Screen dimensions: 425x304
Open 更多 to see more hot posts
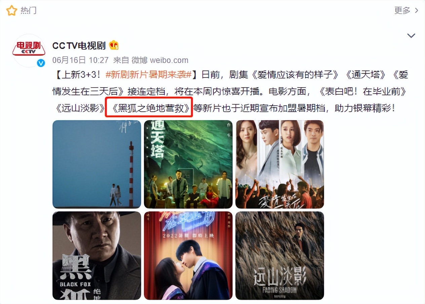tap(402, 10)
